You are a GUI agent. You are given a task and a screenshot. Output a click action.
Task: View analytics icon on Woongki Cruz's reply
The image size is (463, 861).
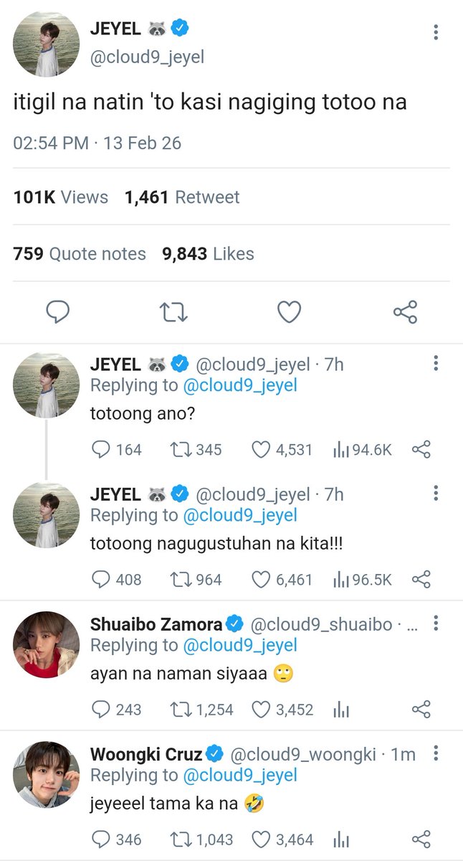click(x=341, y=839)
